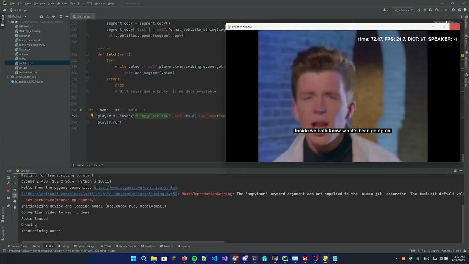Collapse the fetch method fold marker at line 387

pos(87,54)
